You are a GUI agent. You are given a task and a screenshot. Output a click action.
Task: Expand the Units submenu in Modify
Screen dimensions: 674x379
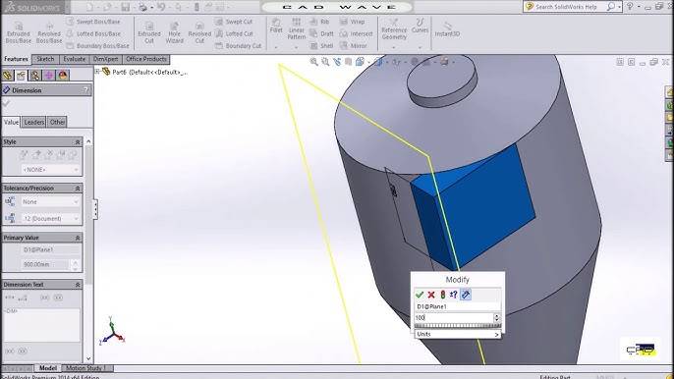pos(458,334)
